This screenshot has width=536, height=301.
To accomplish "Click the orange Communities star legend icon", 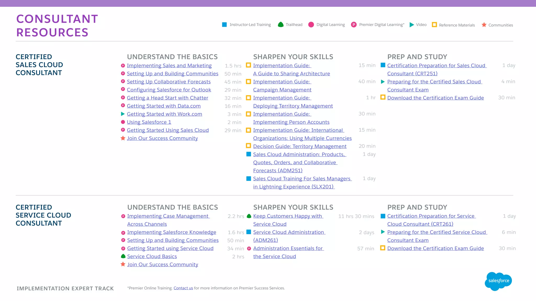I will pos(484,25).
